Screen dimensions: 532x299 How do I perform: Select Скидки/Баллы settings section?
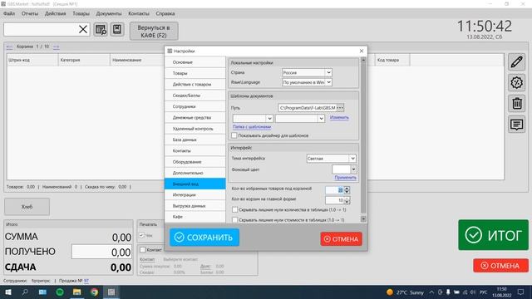pos(195,96)
